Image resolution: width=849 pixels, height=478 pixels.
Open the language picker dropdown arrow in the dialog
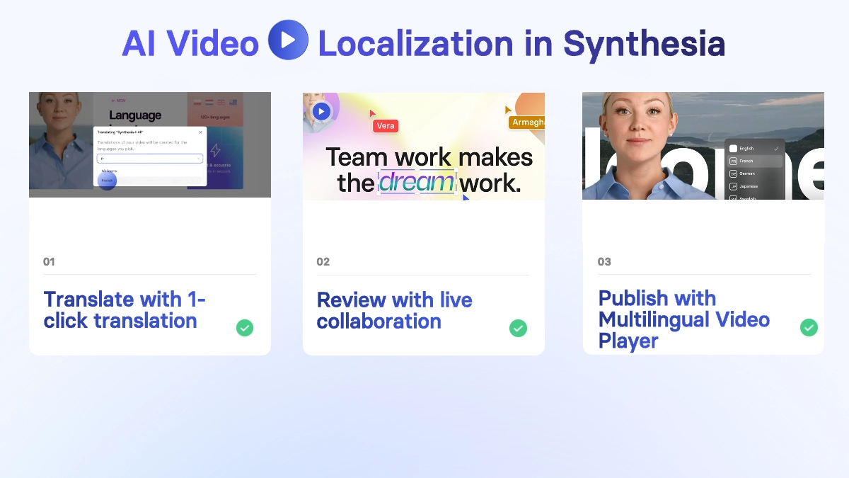point(198,159)
